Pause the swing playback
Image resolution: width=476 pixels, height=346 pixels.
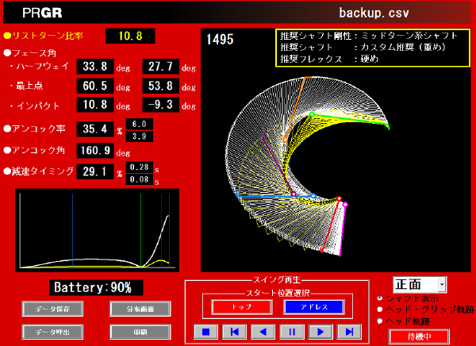click(290, 332)
